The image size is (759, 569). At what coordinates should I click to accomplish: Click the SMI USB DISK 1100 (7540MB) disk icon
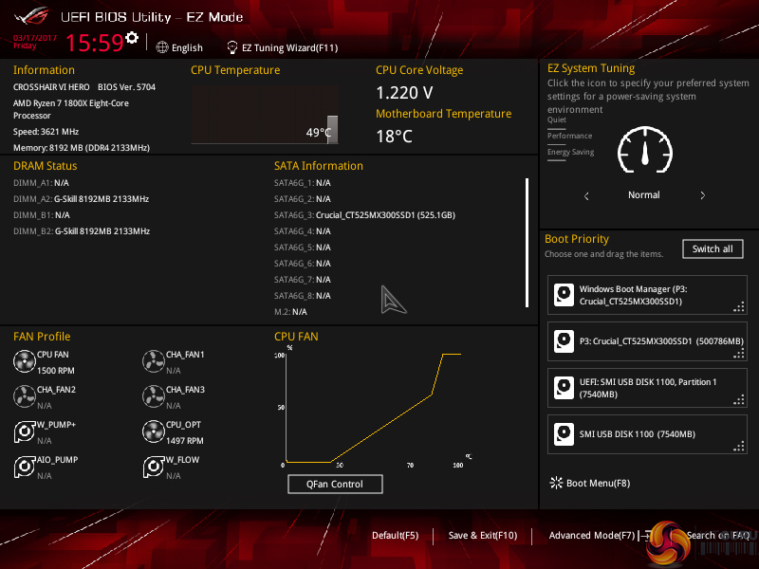click(x=564, y=434)
